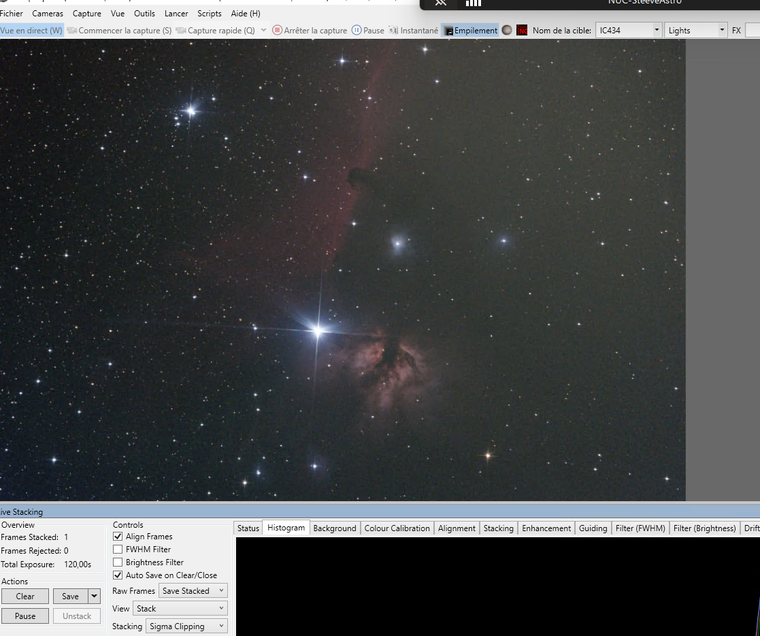Image resolution: width=760 pixels, height=636 pixels.
Task: Enable the FWHM Filter checkbox
Action: tap(118, 550)
